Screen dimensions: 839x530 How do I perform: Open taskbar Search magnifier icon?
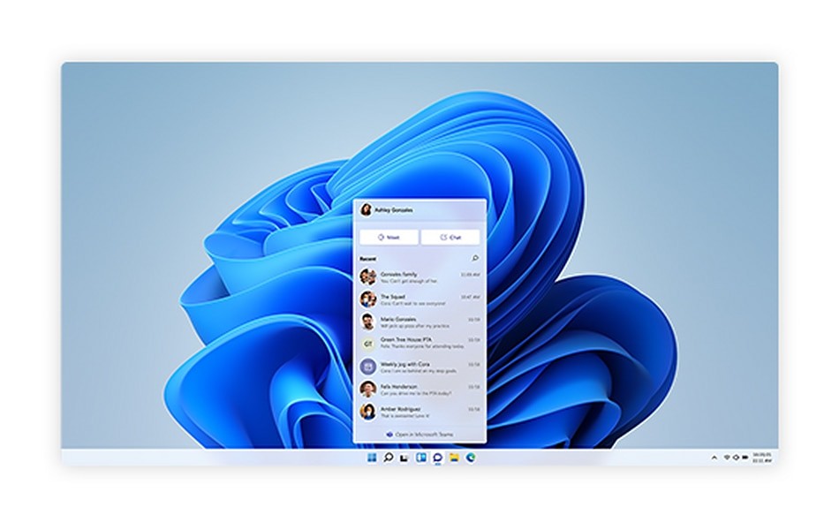[x=388, y=458]
